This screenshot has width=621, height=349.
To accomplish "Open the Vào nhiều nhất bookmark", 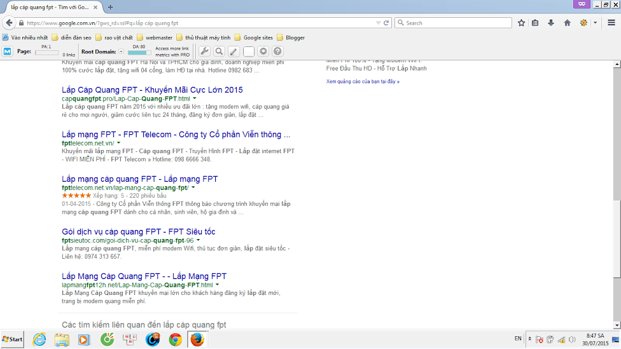I will click(25, 38).
